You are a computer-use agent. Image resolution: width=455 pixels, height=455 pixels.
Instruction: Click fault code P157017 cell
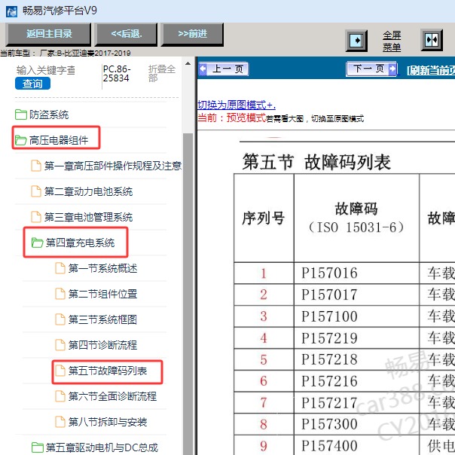click(356, 295)
